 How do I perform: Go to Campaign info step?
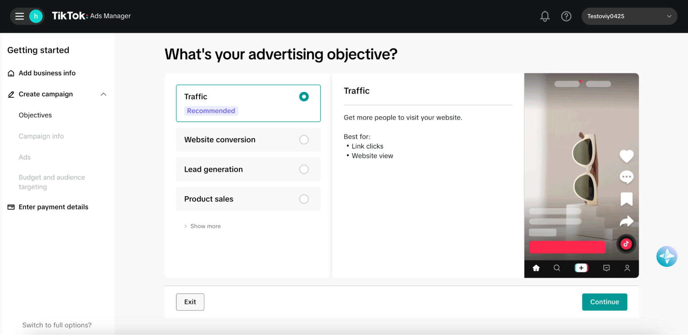[41, 136]
